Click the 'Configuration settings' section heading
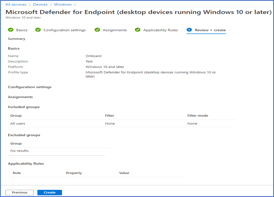 (30, 87)
